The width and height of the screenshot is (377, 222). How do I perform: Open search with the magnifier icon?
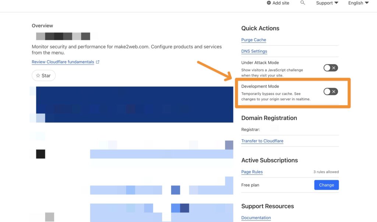point(303,3)
